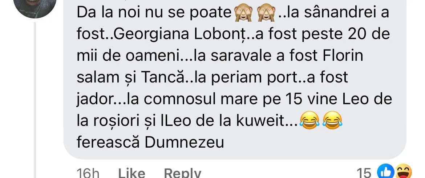
Task: Like this comment
Action: pyautogui.click(x=131, y=173)
